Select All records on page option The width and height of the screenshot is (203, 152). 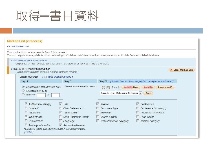point(23,91)
